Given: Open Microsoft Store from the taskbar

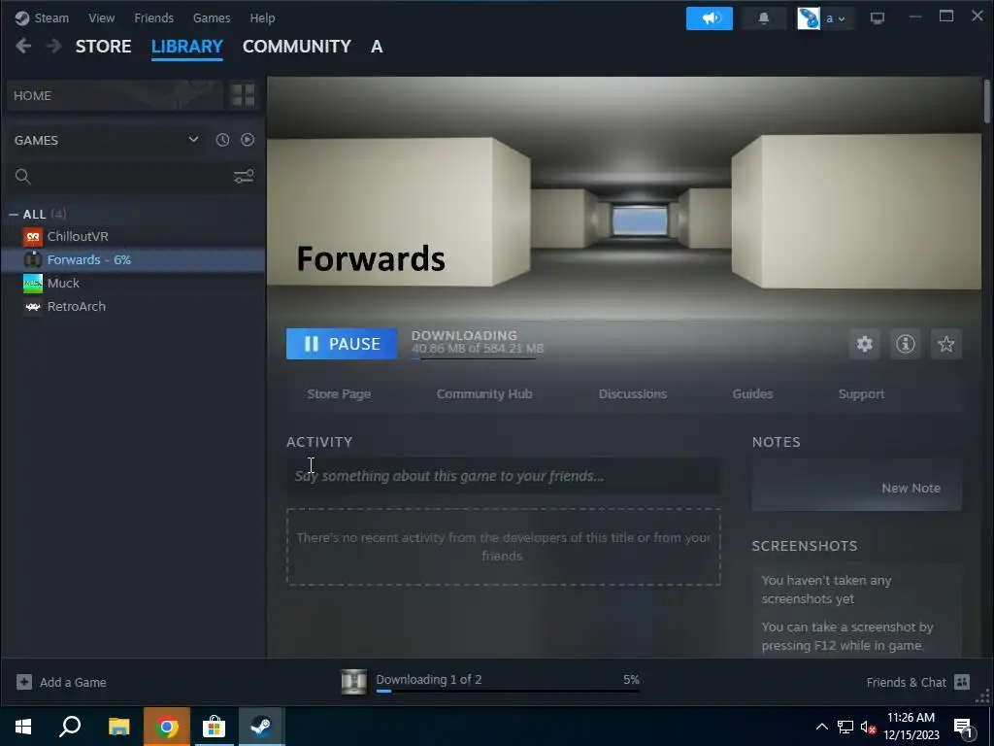Looking at the screenshot, I should (215, 727).
